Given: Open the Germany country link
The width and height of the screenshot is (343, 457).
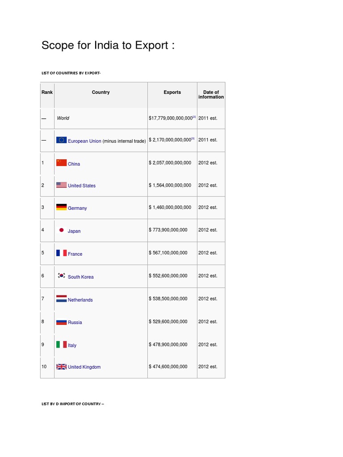Looking at the screenshot, I should (x=77, y=208).
